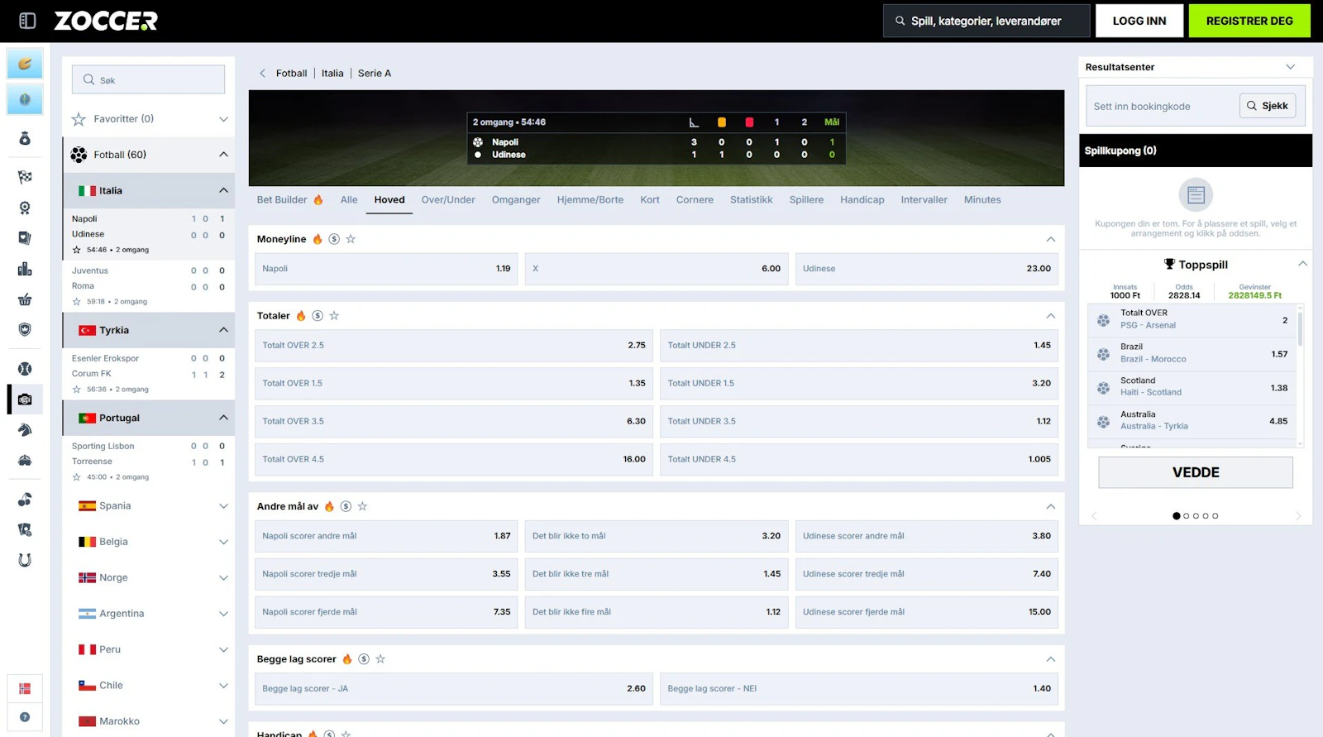
Task: Click the cash-out dollar icon next to Begge lag scorer
Action: point(364,659)
